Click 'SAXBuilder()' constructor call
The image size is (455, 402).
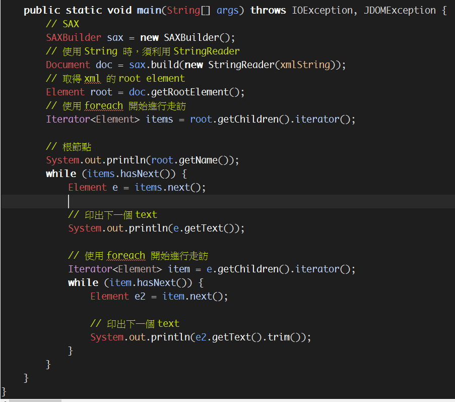point(197,38)
